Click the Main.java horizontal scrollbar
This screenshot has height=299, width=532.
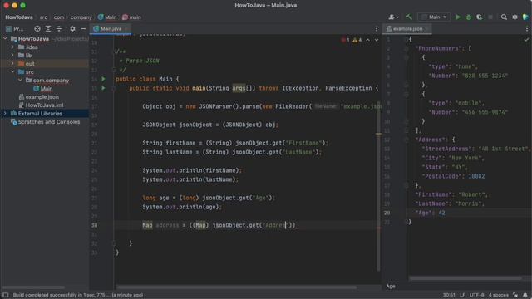click(x=236, y=287)
